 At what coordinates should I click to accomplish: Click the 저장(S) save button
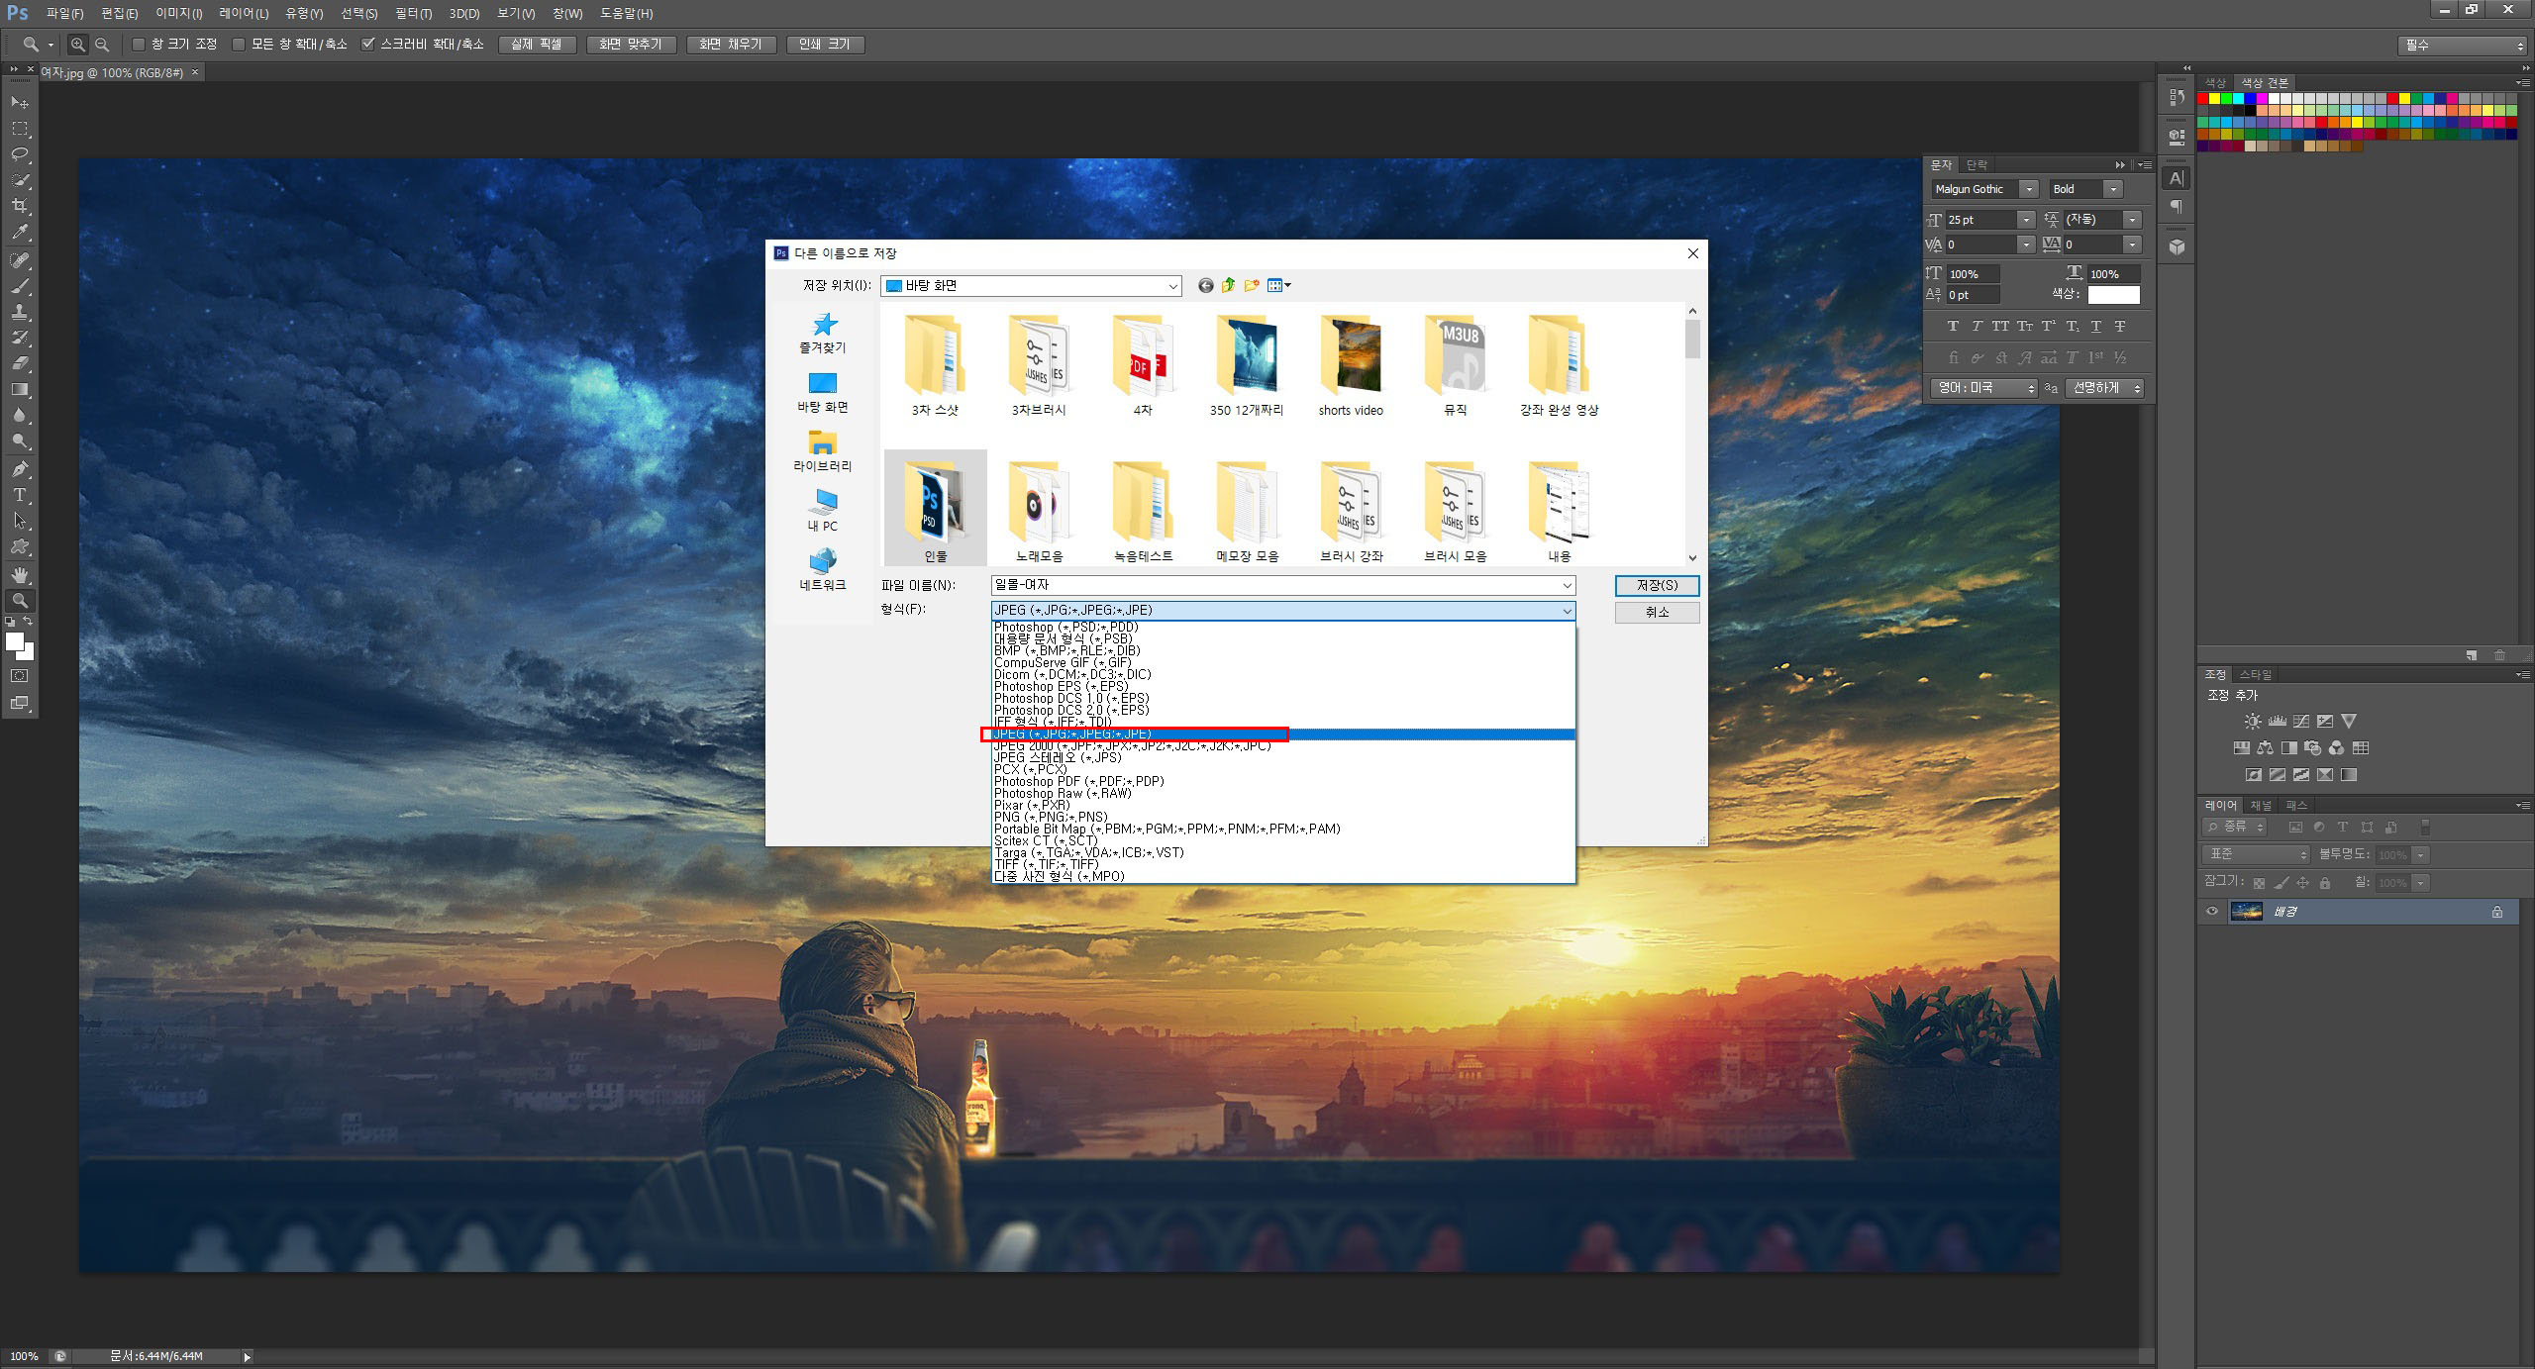[1657, 586]
